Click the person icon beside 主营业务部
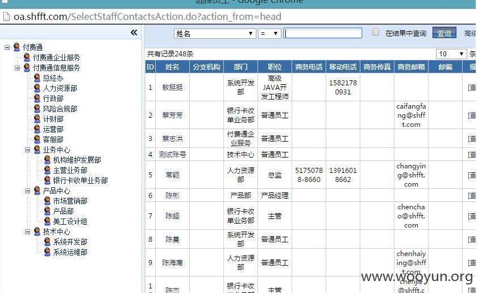This screenshot has height=293, width=478. click(x=47, y=170)
